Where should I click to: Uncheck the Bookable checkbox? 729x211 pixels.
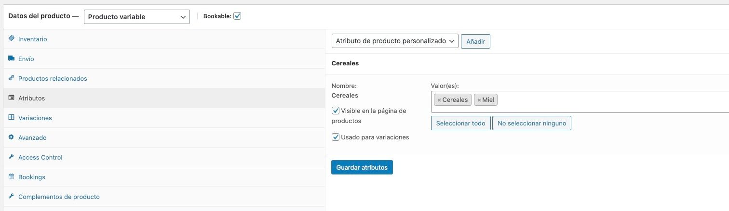pos(237,16)
